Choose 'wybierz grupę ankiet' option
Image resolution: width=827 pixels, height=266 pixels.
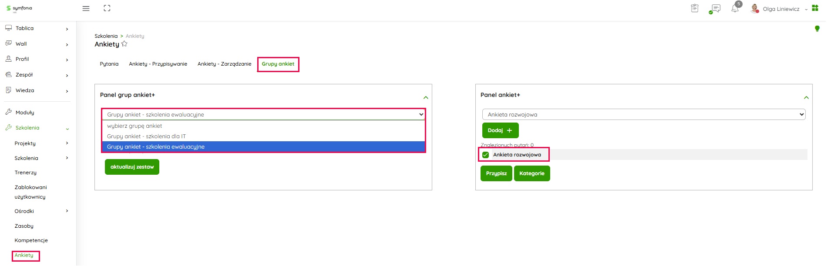(134, 126)
